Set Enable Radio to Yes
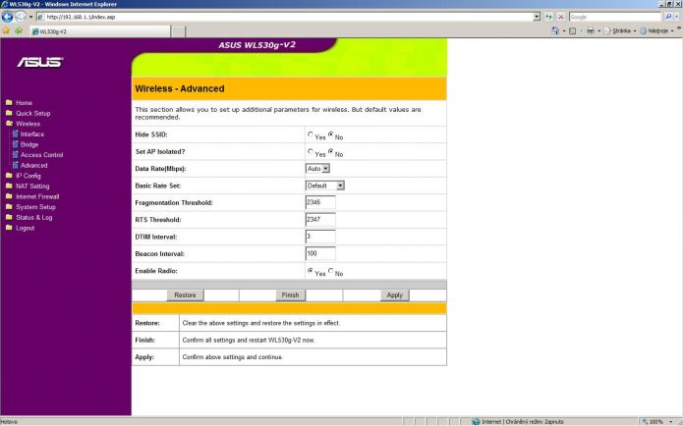Viewport: 683px width, 426px height. pos(311,271)
